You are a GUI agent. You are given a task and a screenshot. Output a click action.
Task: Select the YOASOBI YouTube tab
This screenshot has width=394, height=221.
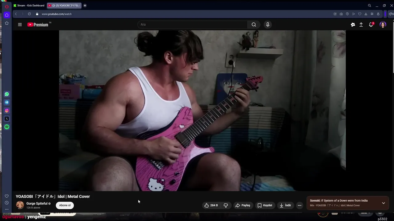[x=64, y=6]
